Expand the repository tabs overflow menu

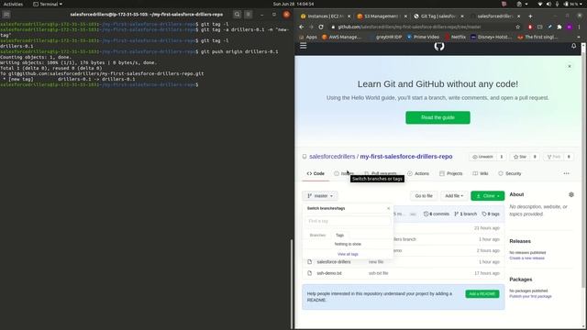click(x=566, y=173)
